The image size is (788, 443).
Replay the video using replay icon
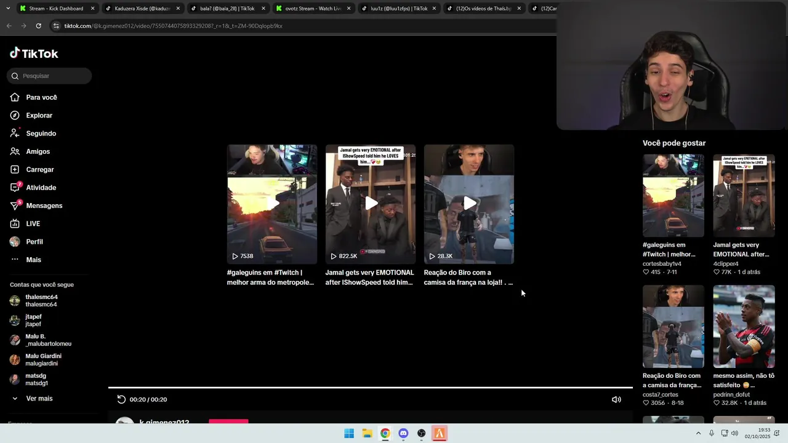pyautogui.click(x=121, y=399)
